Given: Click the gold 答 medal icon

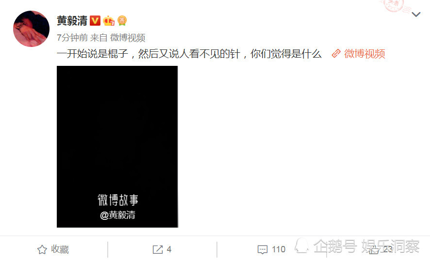Looking at the screenshot, I should pyautogui.click(x=122, y=21).
